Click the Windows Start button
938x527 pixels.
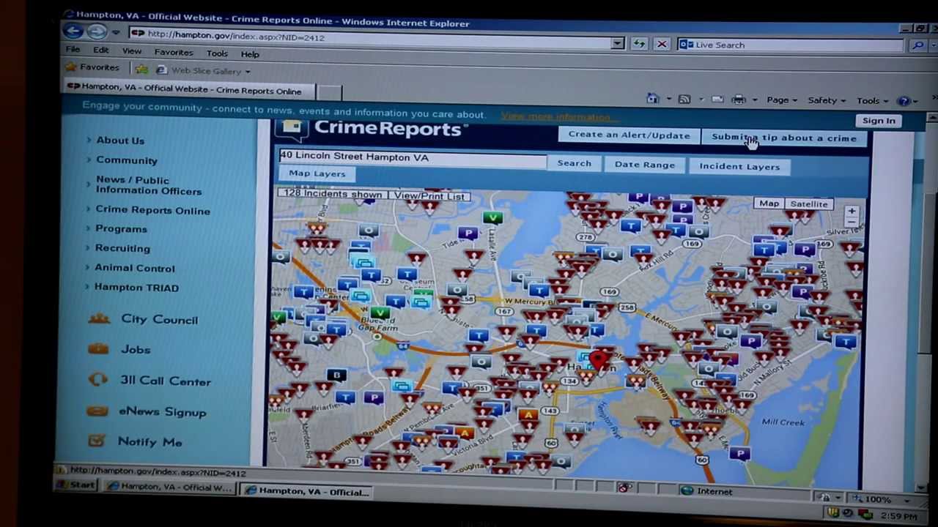coord(76,485)
